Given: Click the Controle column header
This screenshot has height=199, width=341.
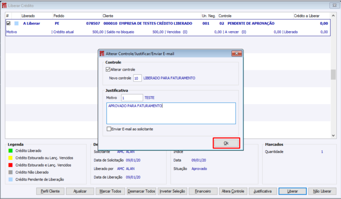Looking at the screenshot, I should click(225, 16).
